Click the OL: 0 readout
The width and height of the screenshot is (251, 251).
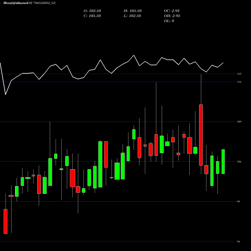(x=169, y=21)
